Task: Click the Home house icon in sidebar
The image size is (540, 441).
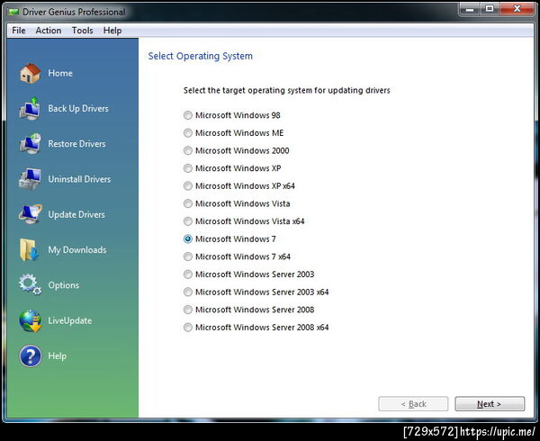Action: (x=30, y=73)
